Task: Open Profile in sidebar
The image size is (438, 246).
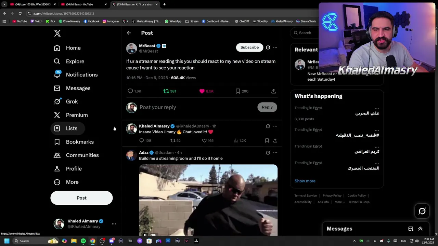Action: coord(68,169)
